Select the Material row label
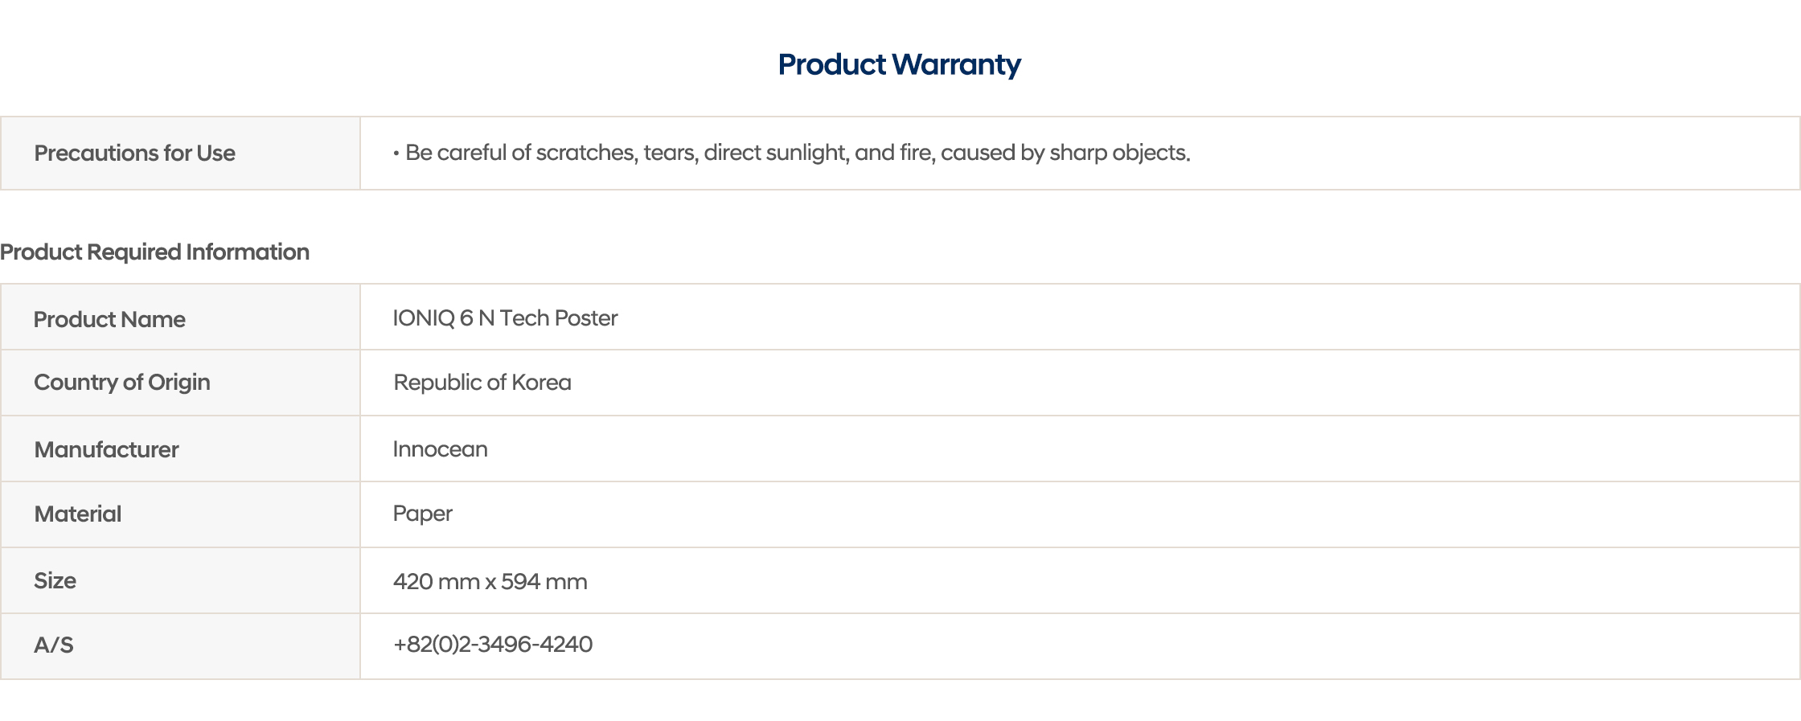 point(77,514)
